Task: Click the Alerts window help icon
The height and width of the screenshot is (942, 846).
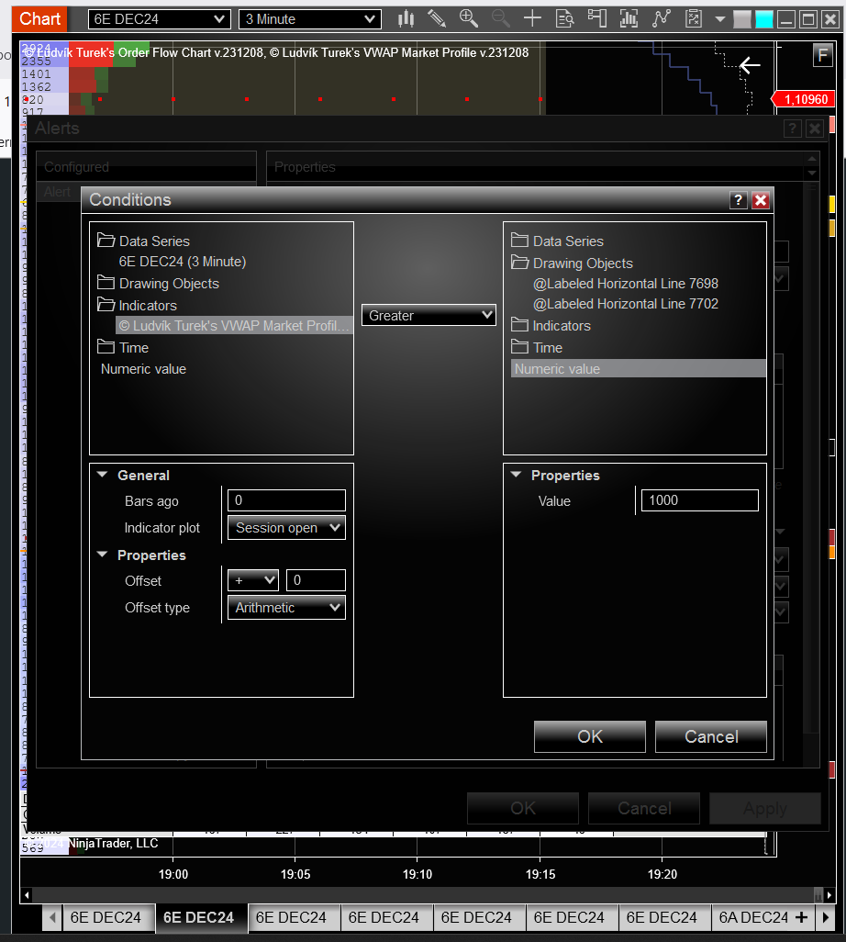Action: coord(793,128)
